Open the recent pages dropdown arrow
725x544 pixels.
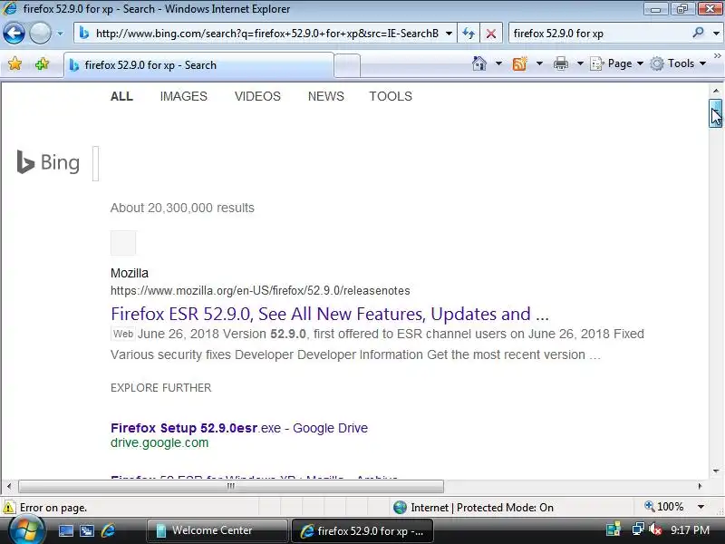tap(60, 34)
